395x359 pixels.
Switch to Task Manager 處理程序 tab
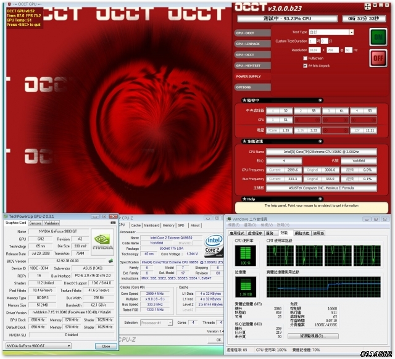pyautogui.click(x=255, y=233)
